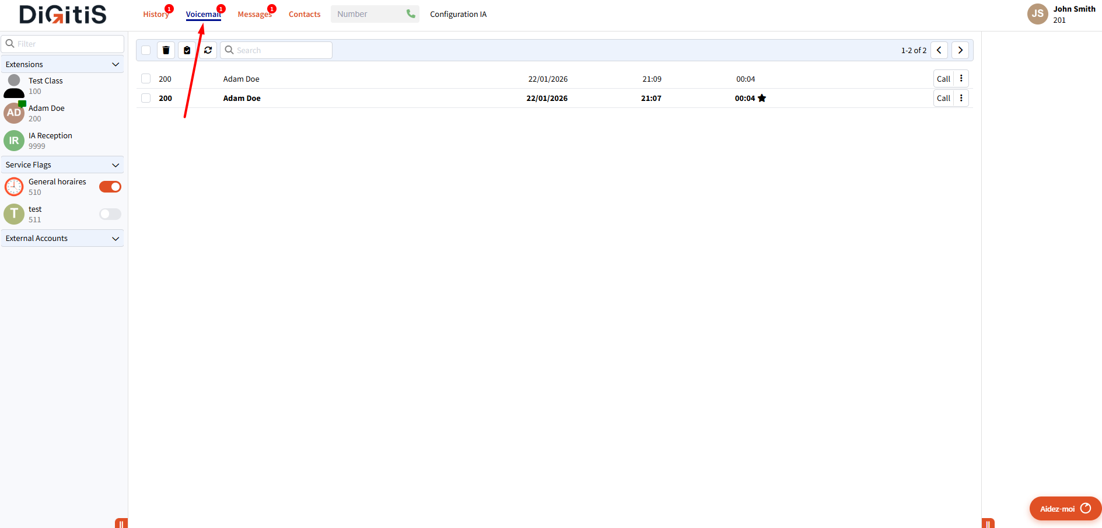Enable the test 511 service flag
Viewport: 1102px width, 528px height.
[110, 214]
